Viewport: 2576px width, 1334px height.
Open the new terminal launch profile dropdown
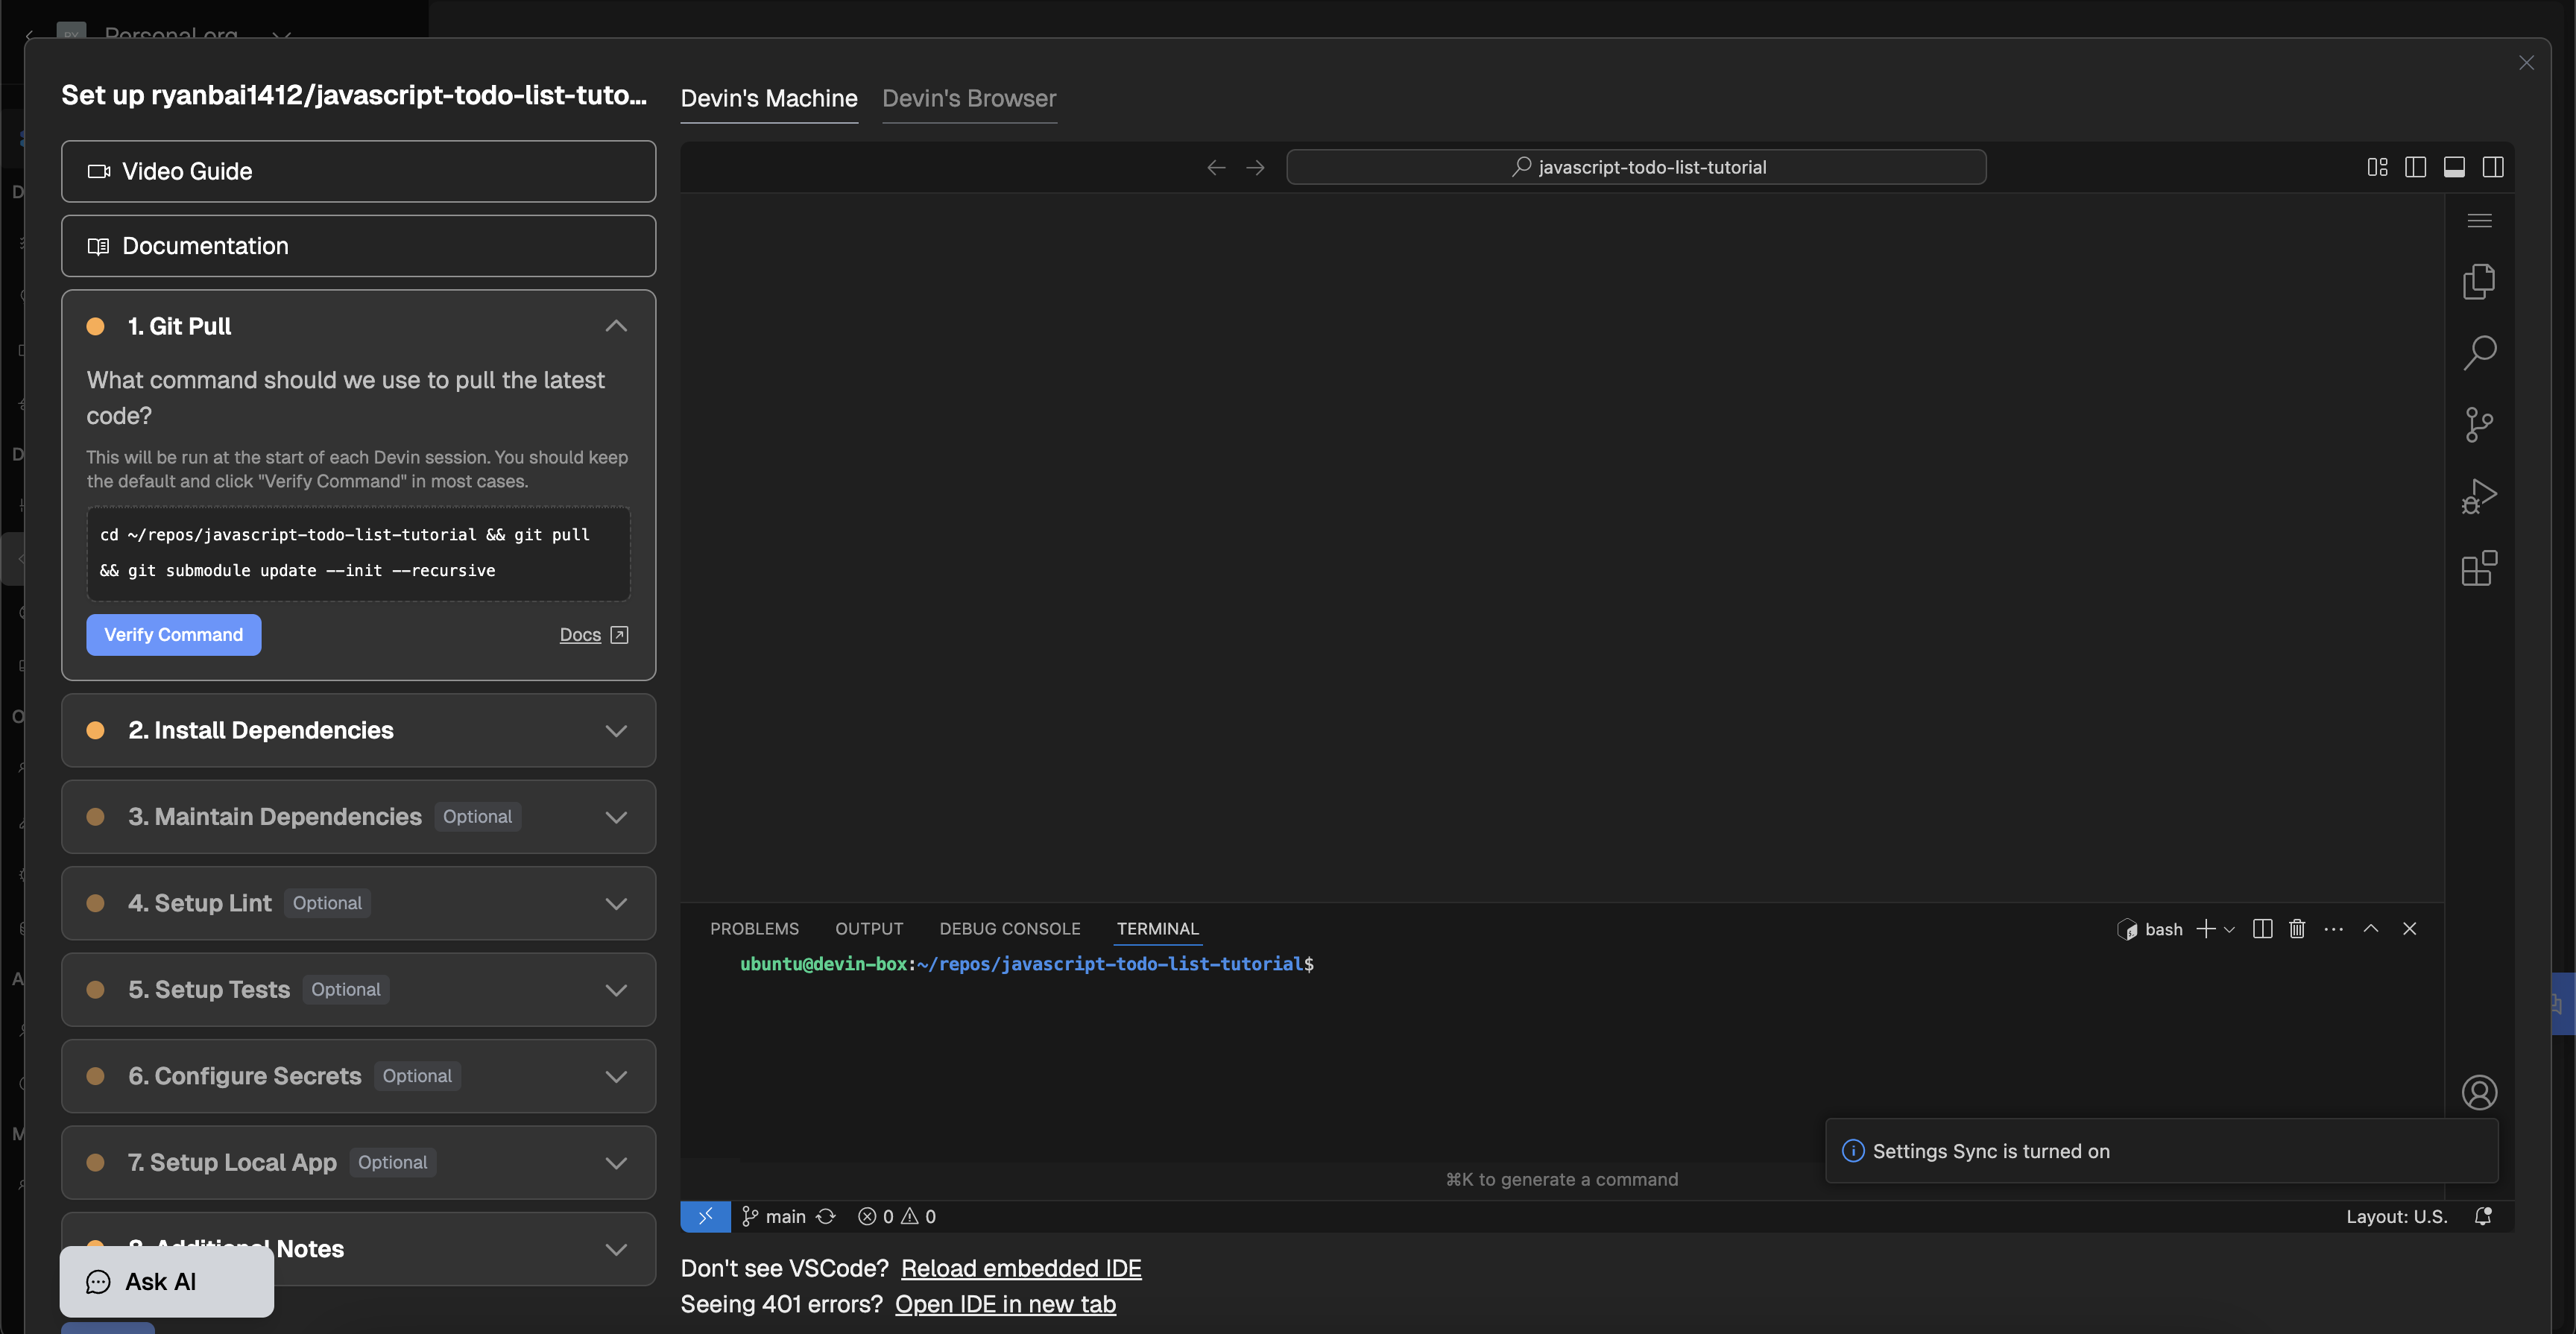[2229, 930]
